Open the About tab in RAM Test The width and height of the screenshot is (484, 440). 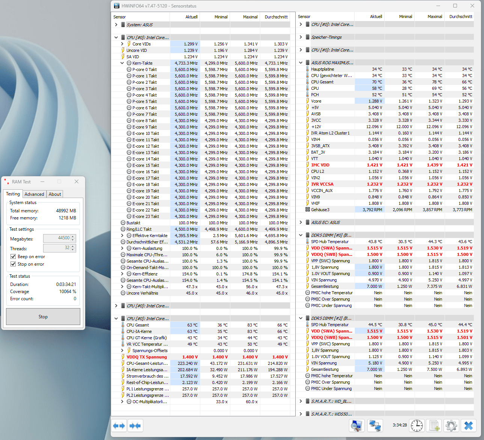coord(55,194)
